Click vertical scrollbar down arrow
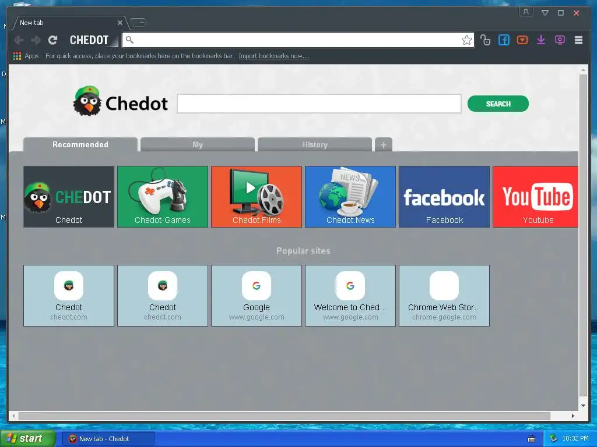597x447 pixels. tap(583, 406)
